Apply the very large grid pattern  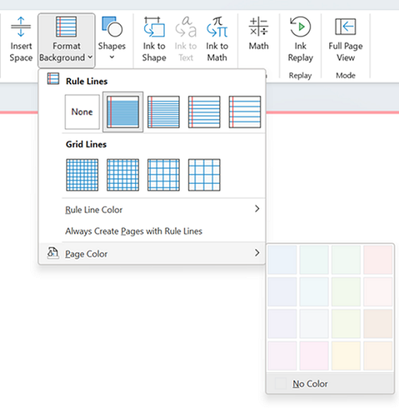204,175
